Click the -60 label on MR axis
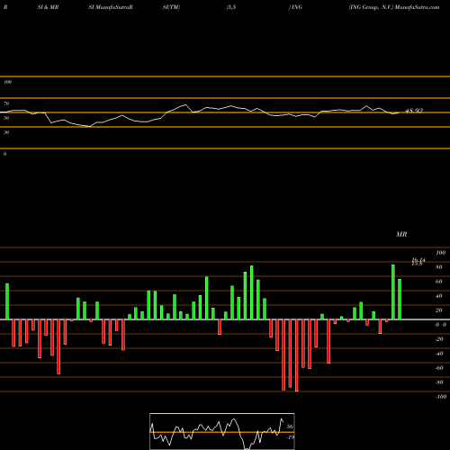This screenshot has height=450, width=450. click(x=439, y=368)
